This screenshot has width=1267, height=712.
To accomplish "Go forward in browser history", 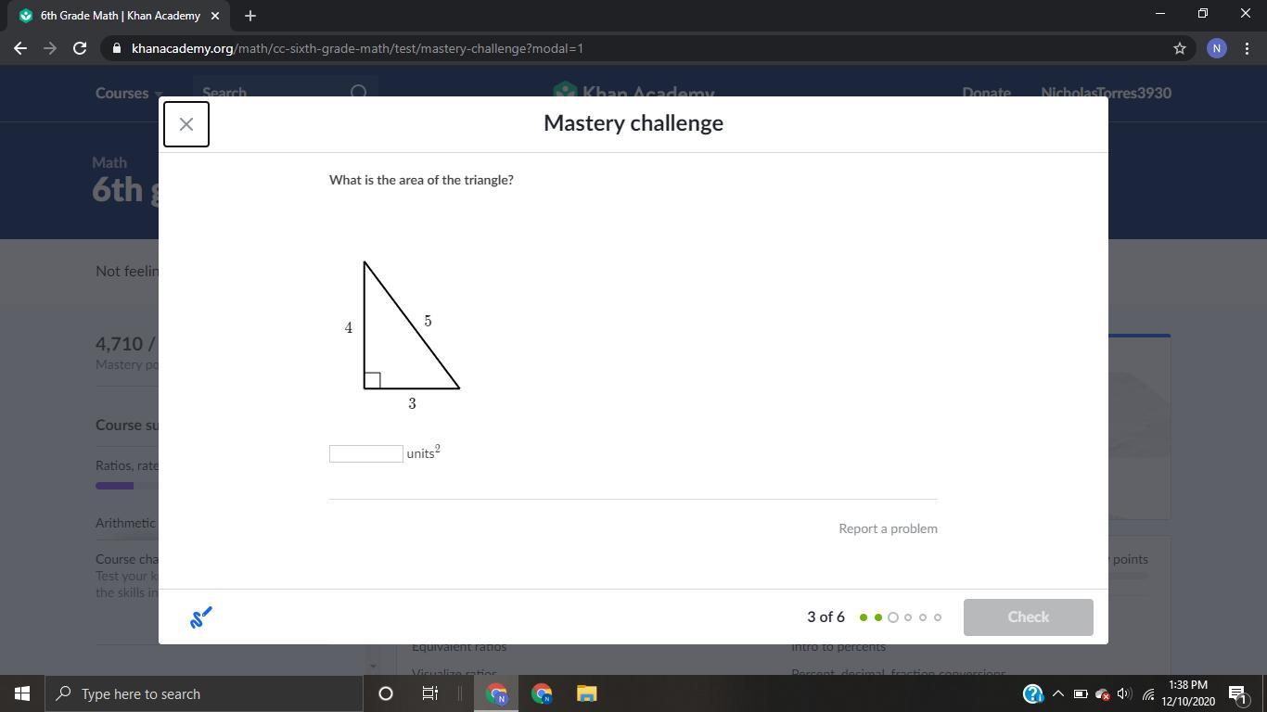I will tap(50, 48).
